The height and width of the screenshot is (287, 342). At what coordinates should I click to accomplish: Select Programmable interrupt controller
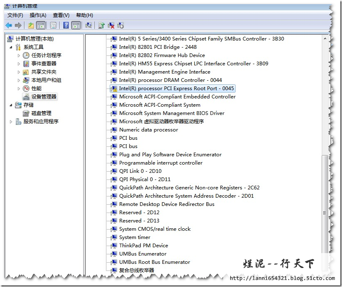(161, 163)
